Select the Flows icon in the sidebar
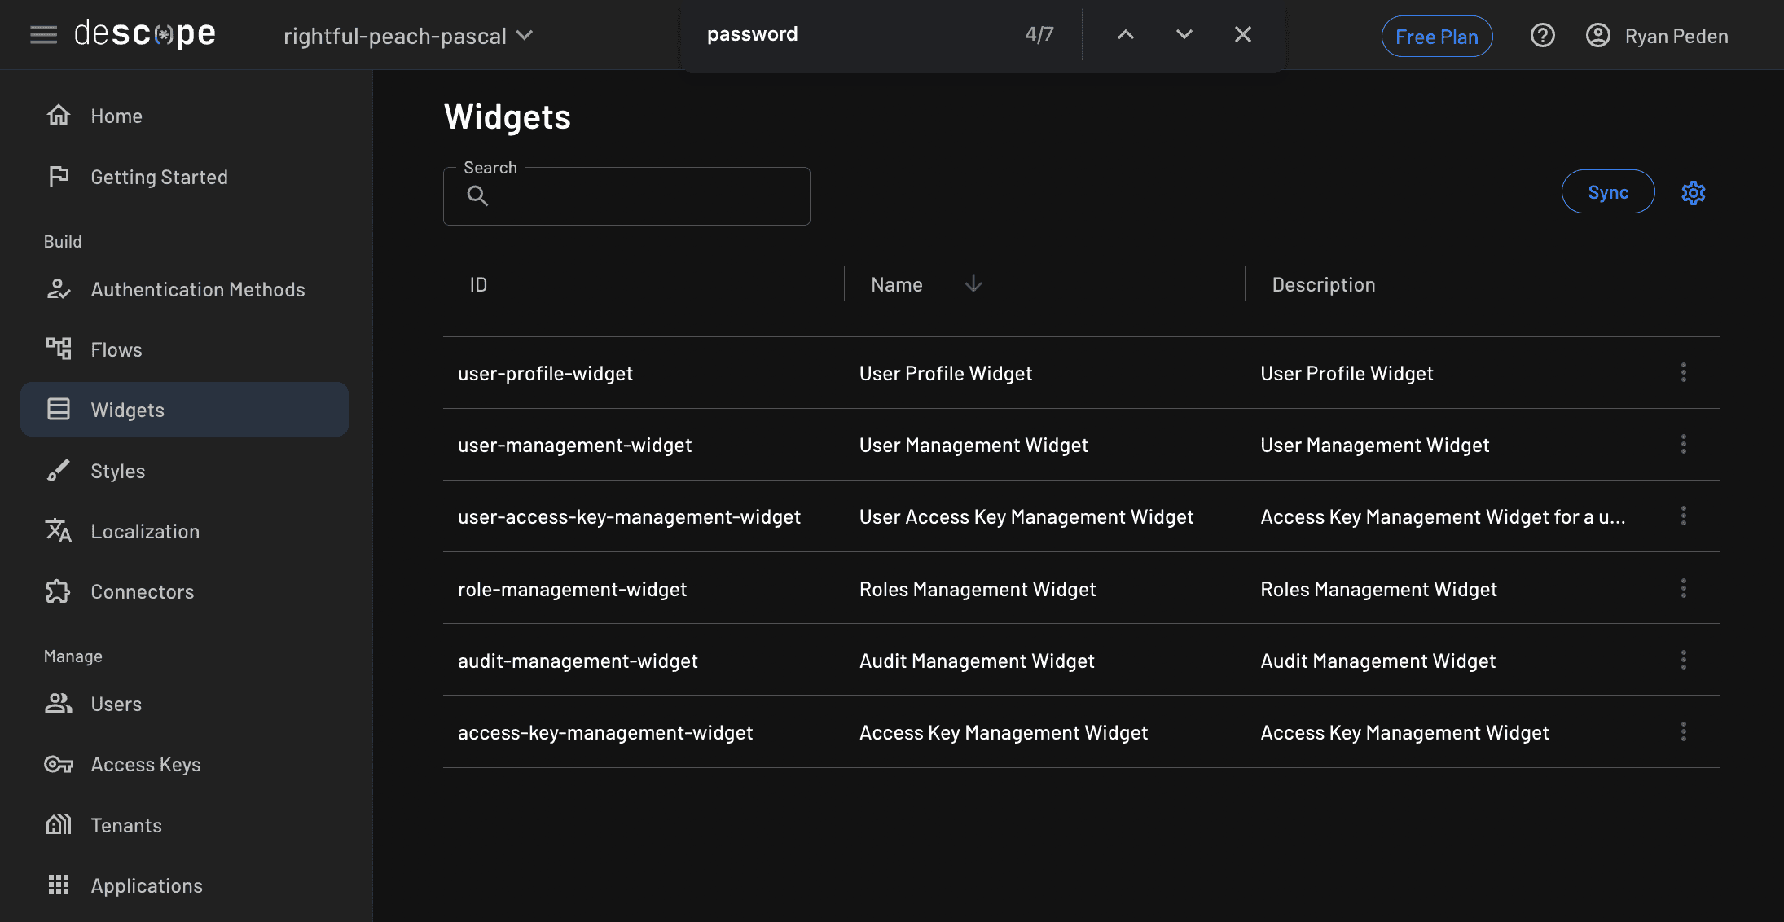This screenshot has width=1784, height=922. tap(59, 349)
